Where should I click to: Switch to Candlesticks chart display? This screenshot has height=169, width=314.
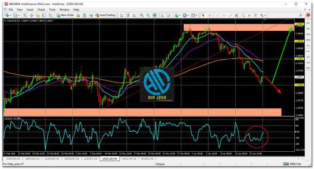[x=128, y=15]
